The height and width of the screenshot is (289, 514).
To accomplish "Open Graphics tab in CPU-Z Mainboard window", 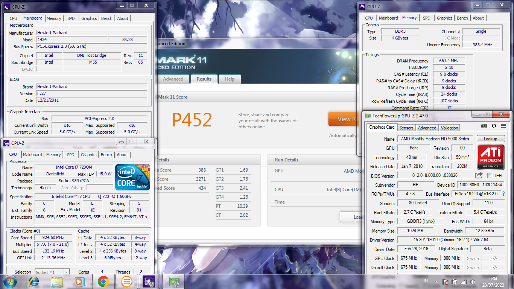I will pos(89,18).
